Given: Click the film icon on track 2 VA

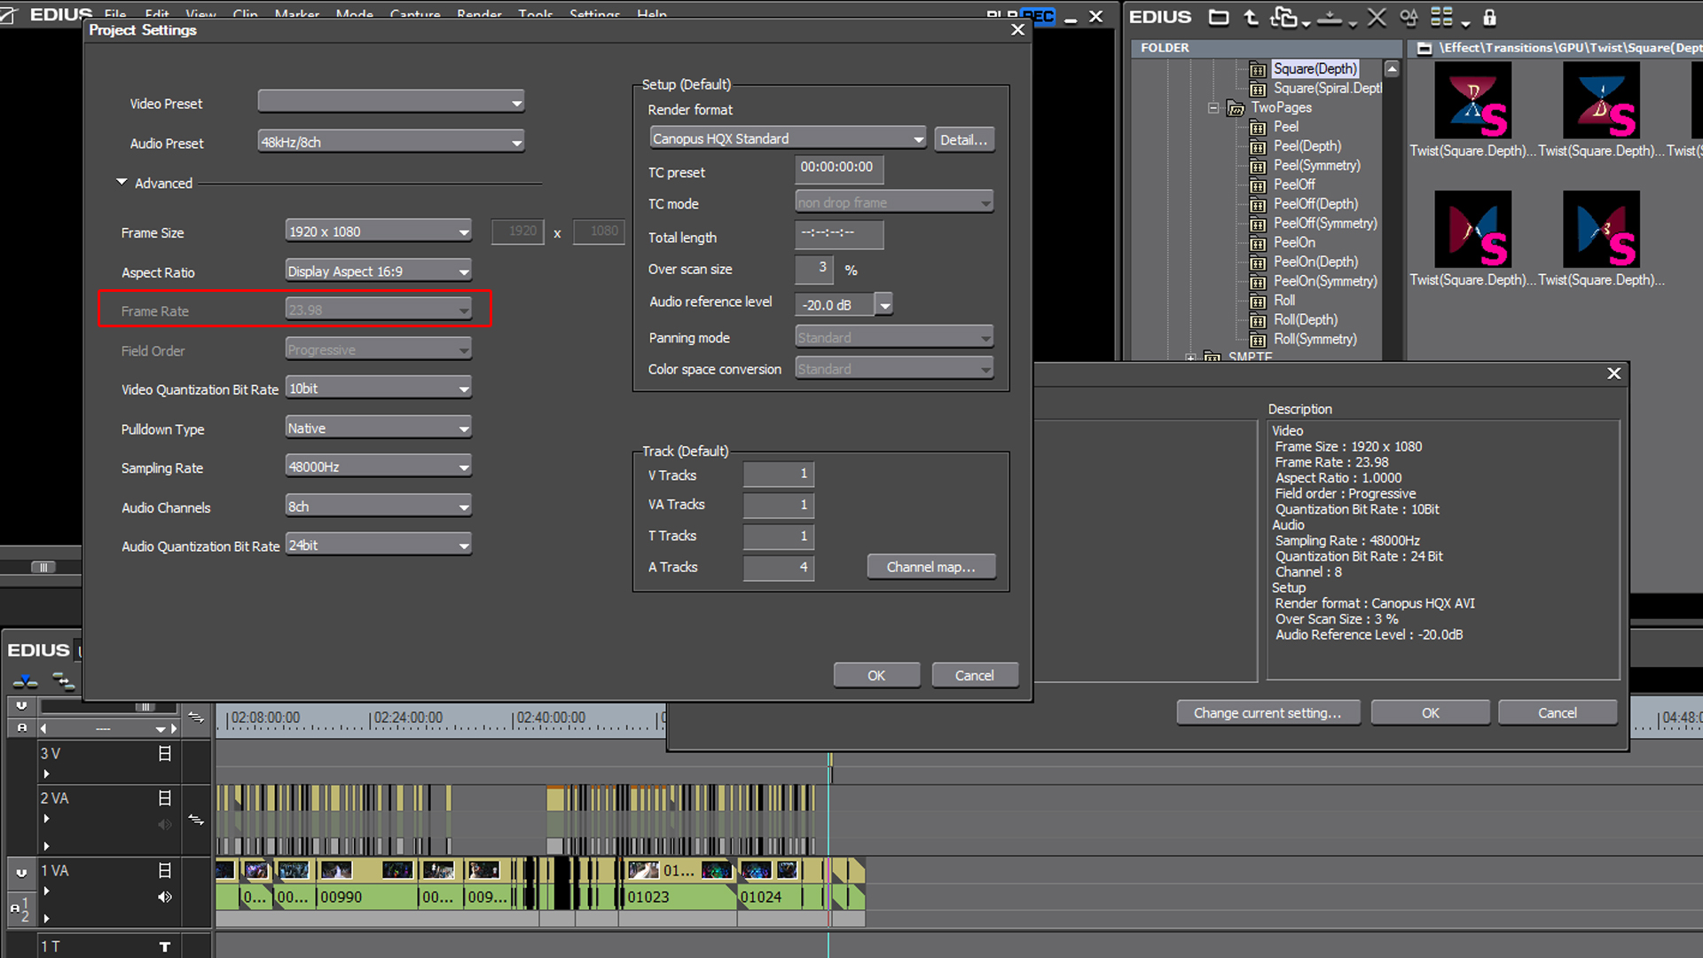Looking at the screenshot, I should pos(164,797).
